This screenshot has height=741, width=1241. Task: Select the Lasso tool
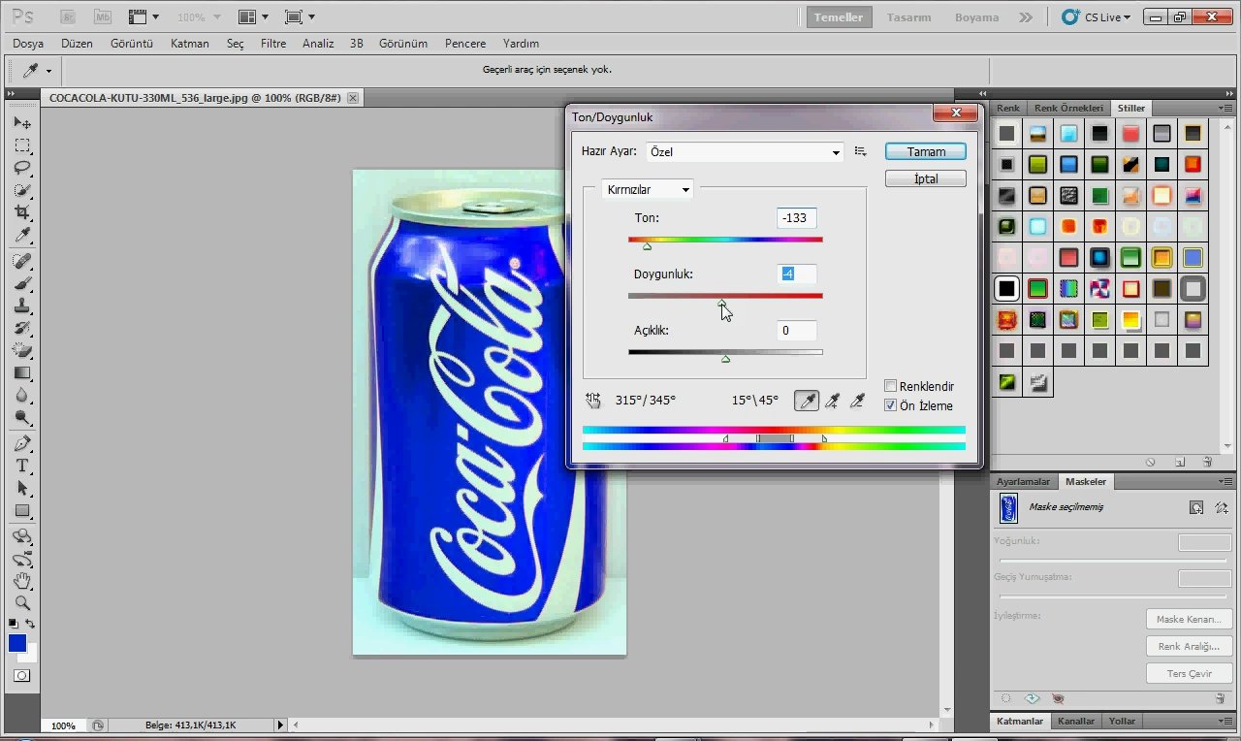[22, 168]
